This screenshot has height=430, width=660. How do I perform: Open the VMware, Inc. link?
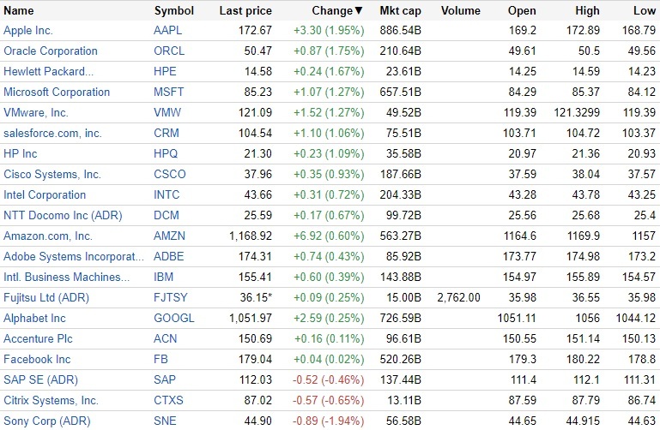36,112
